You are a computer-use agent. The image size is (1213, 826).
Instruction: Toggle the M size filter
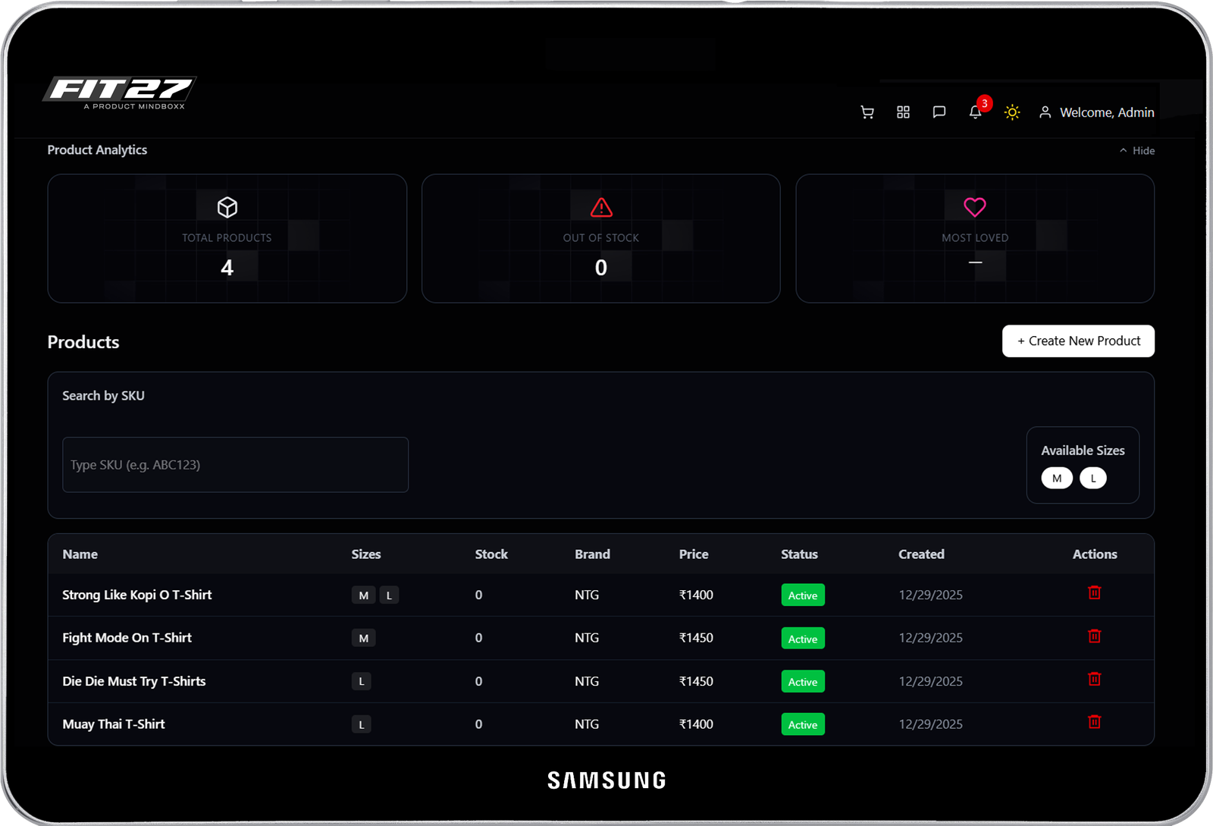tap(1056, 478)
